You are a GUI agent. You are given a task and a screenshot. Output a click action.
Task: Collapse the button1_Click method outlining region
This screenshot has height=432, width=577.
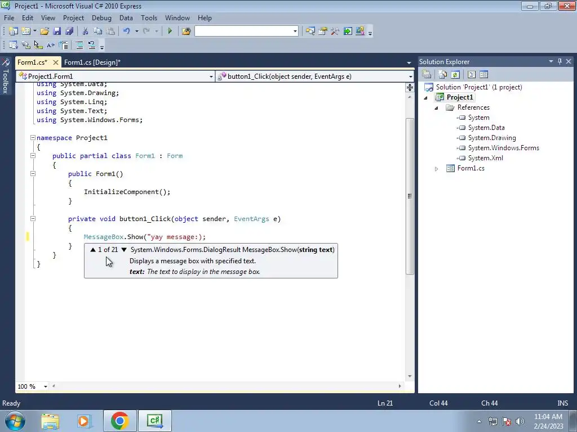point(33,219)
